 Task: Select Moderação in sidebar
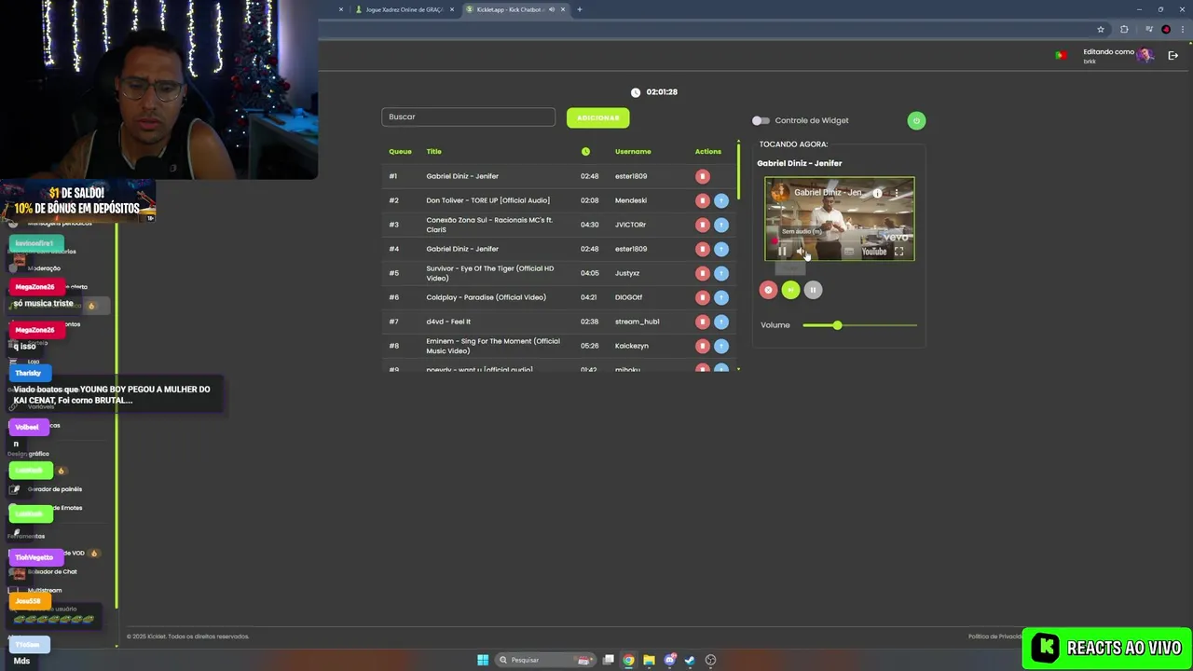[x=44, y=268]
